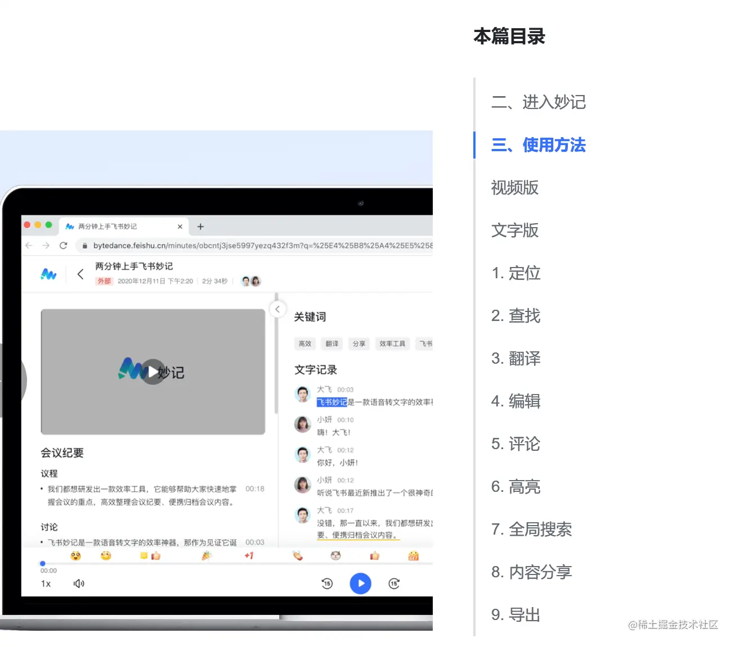
Task: Click the 00:03 timestamp under 讨论
Action: [255, 542]
